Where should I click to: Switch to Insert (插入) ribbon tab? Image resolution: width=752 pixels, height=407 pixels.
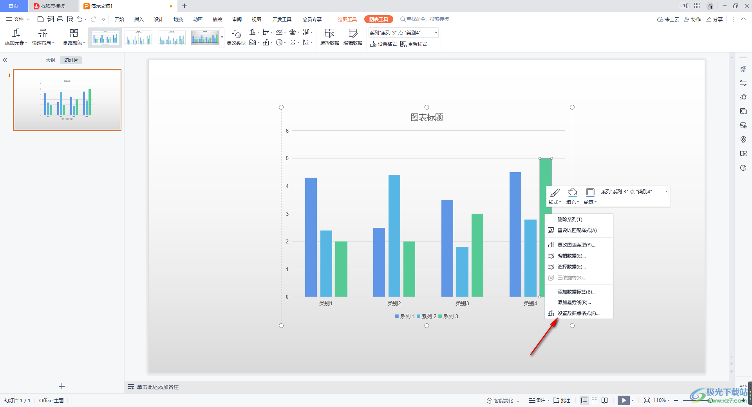(x=139, y=19)
